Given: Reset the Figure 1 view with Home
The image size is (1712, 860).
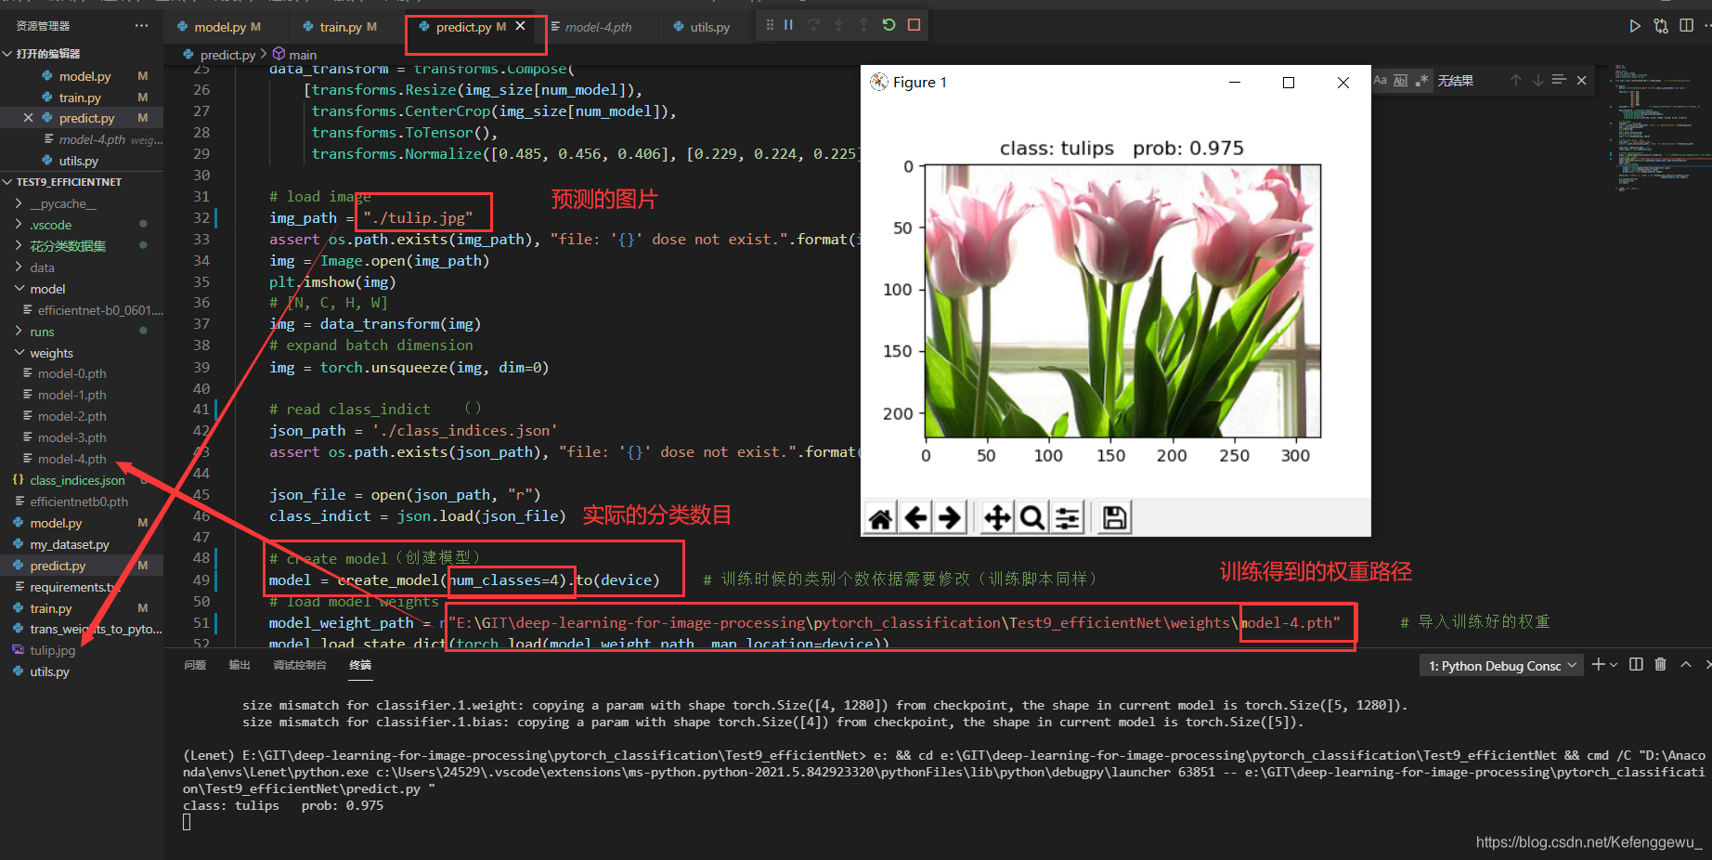Looking at the screenshot, I should pos(881,517).
